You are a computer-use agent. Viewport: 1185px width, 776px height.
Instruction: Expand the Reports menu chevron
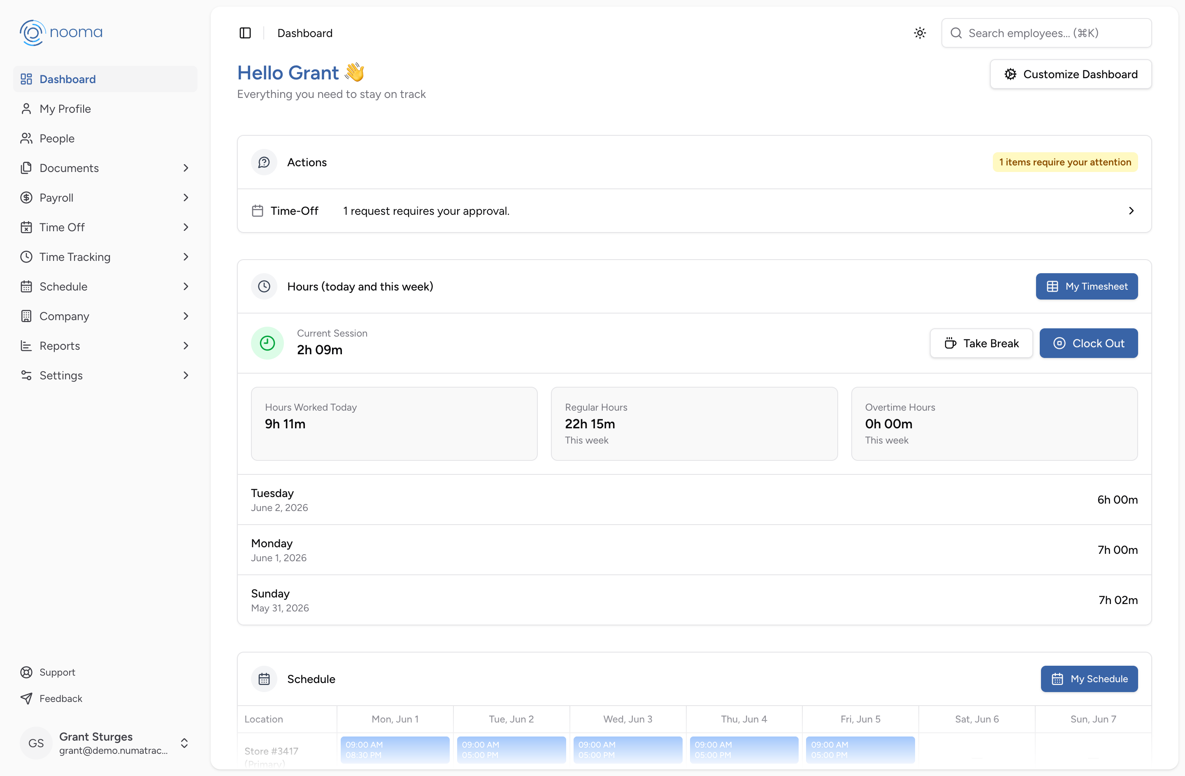click(x=186, y=346)
